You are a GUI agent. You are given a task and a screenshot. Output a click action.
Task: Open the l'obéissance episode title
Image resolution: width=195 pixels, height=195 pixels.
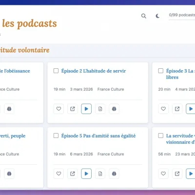click(15, 71)
